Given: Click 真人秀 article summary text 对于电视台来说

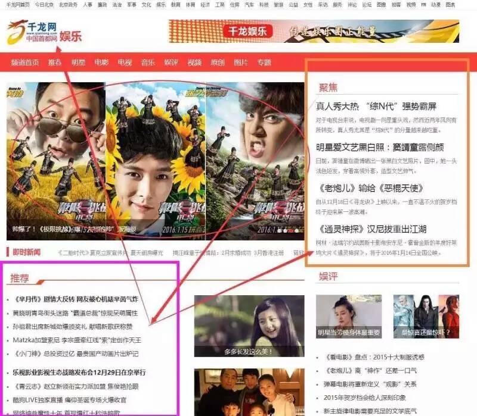Looking at the screenshot, I should tap(386, 125).
